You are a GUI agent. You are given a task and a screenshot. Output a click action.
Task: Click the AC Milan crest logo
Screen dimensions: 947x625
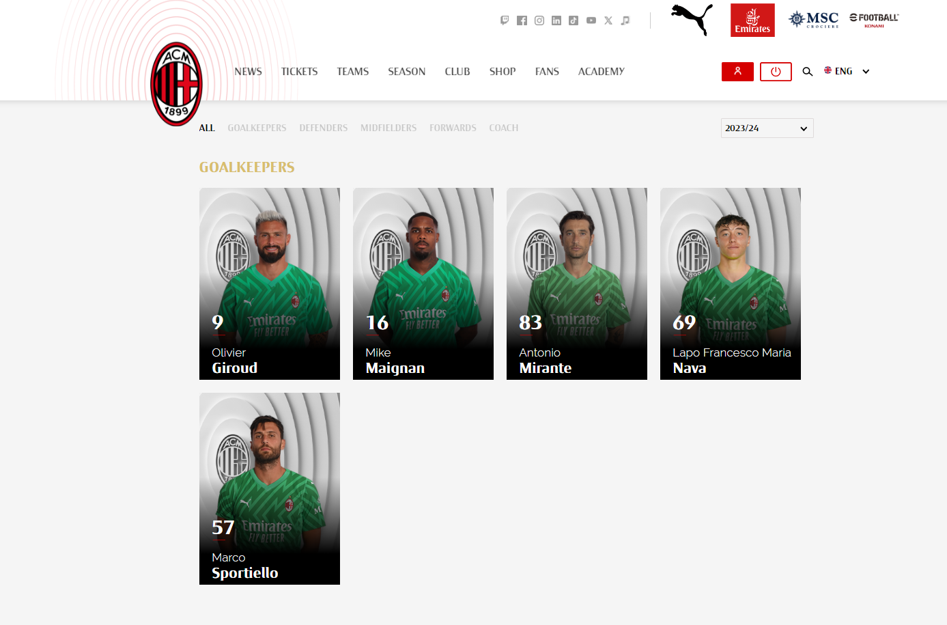point(176,84)
